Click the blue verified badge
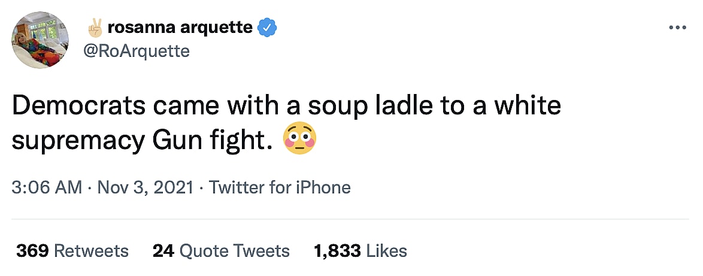Image resolution: width=703 pixels, height=276 pixels. click(266, 28)
